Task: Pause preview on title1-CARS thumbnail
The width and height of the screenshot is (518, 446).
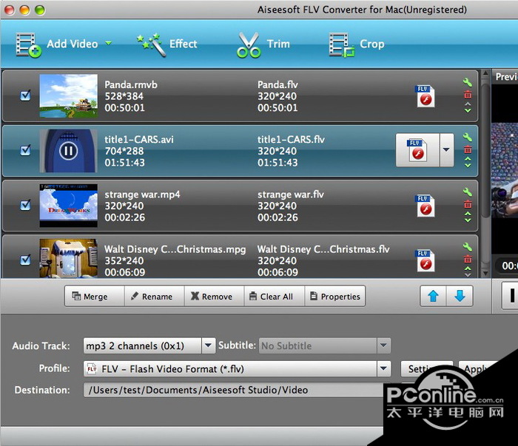Action: tap(68, 151)
